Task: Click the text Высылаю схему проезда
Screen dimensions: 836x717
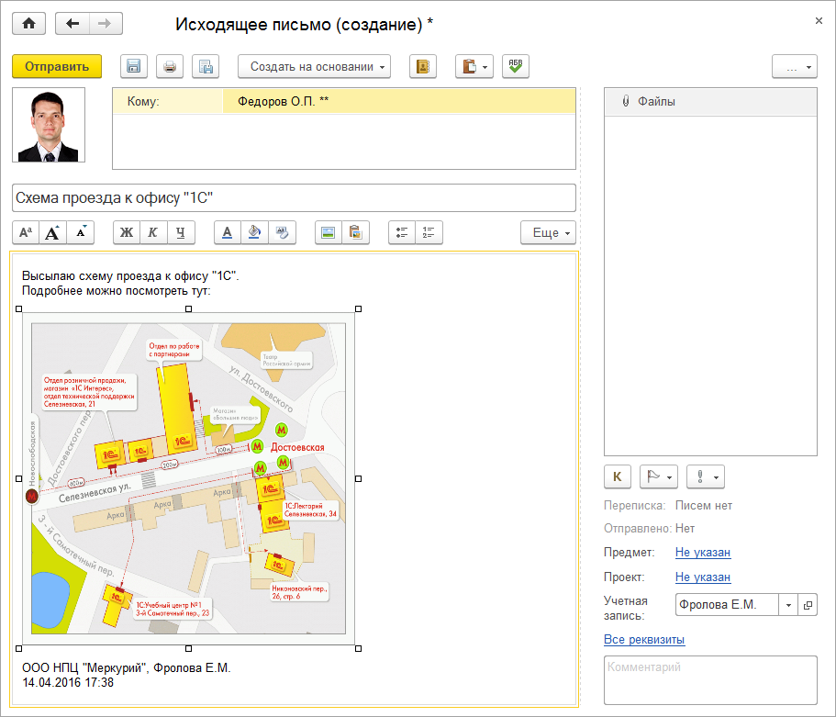Action: 130,275
